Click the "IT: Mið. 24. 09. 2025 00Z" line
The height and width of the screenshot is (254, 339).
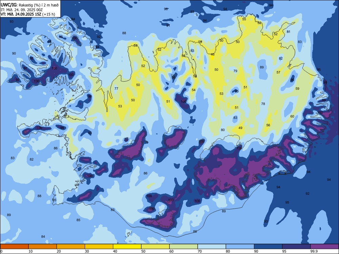point(22,10)
